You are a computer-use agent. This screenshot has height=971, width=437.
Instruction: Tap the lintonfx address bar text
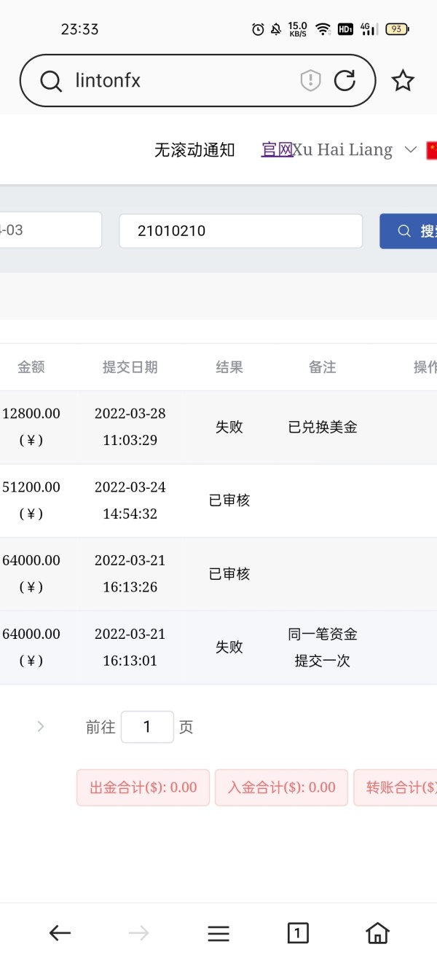click(x=108, y=81)
